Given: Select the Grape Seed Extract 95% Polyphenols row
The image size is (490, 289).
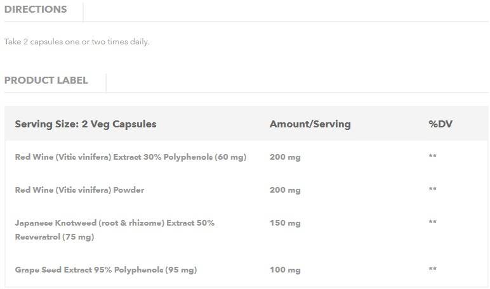Looking at the screenshot, I should click(105, 270).
